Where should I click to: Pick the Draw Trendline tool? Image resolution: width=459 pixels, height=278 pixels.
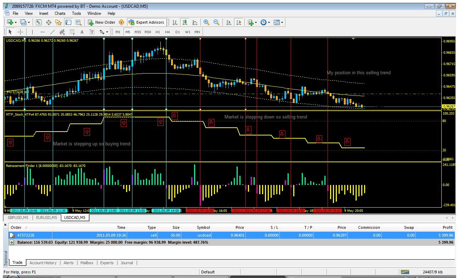[x=52, y=32]
